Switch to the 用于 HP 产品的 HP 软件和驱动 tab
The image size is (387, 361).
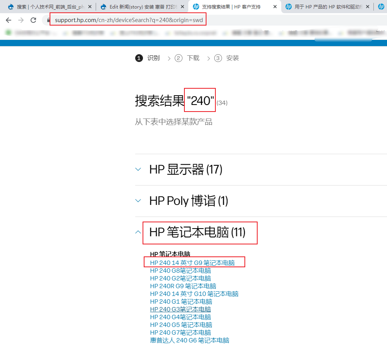(327, 7)
